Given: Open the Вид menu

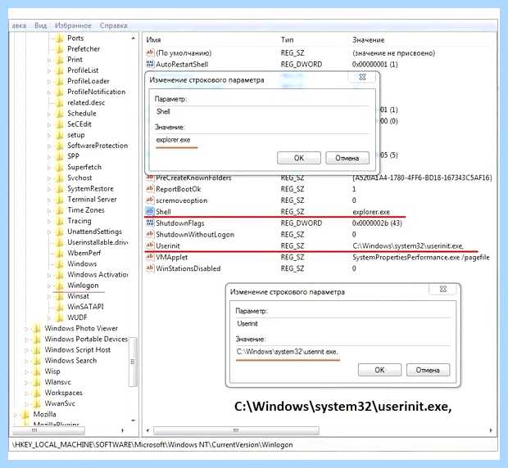Looking at the screenshot, I should coord(40,25).
